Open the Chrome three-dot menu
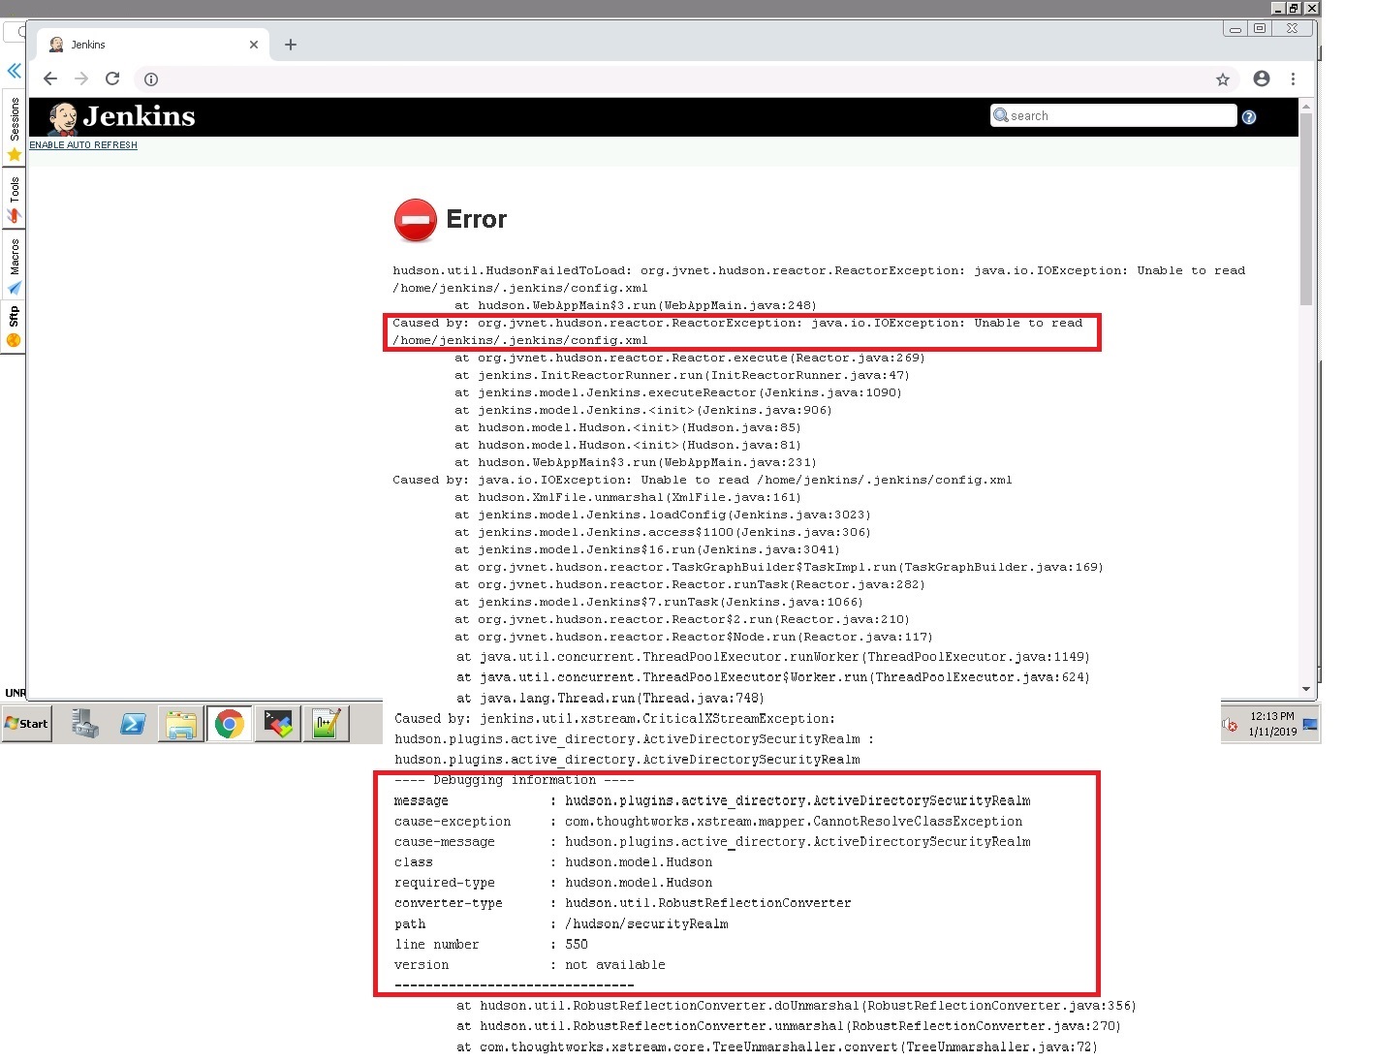 click(x=1293, y=78)
